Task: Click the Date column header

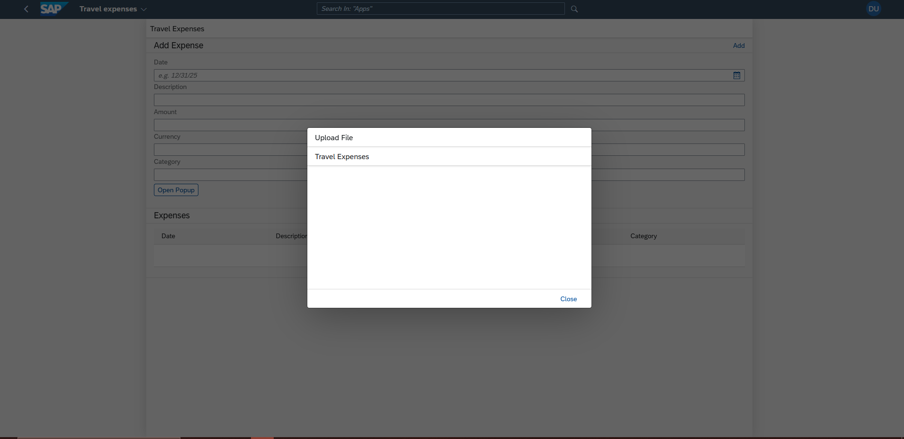Action: 168,236
